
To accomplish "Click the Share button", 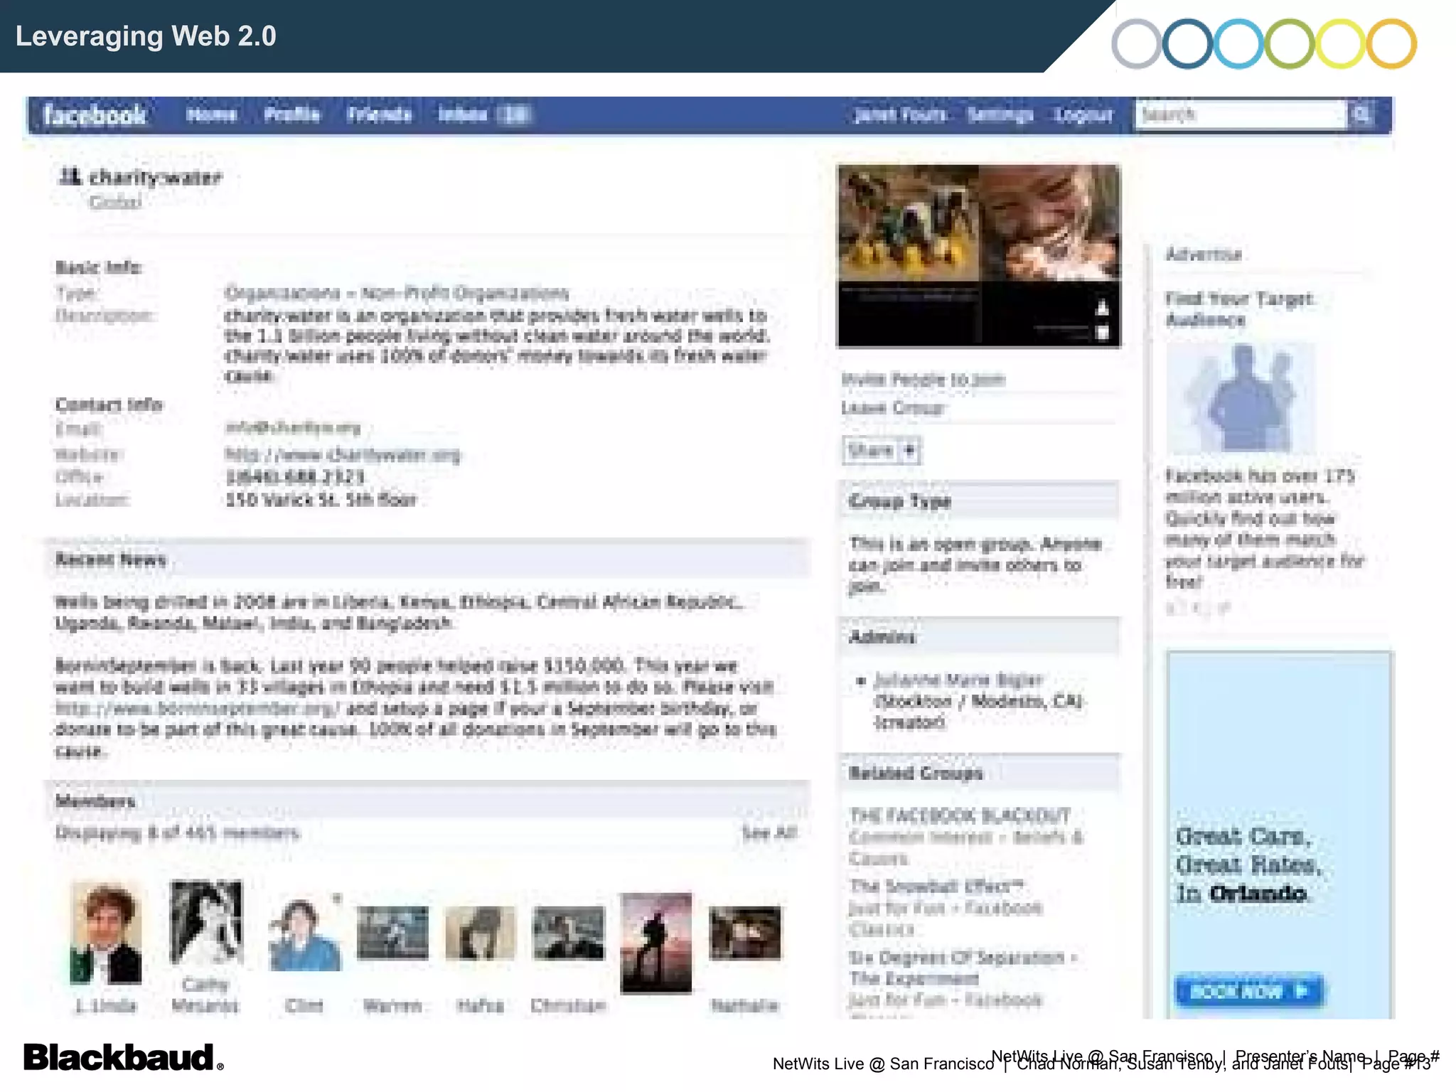I will (882, 450).
